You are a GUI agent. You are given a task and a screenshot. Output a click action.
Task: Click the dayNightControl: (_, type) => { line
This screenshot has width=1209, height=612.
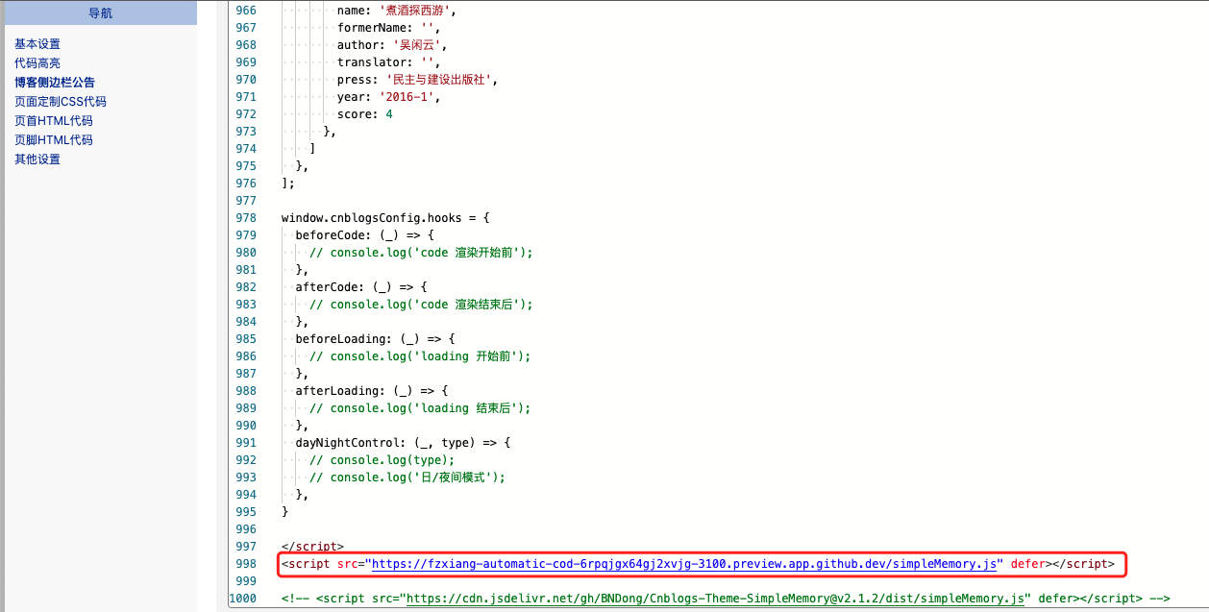click(x=404, y=443)
